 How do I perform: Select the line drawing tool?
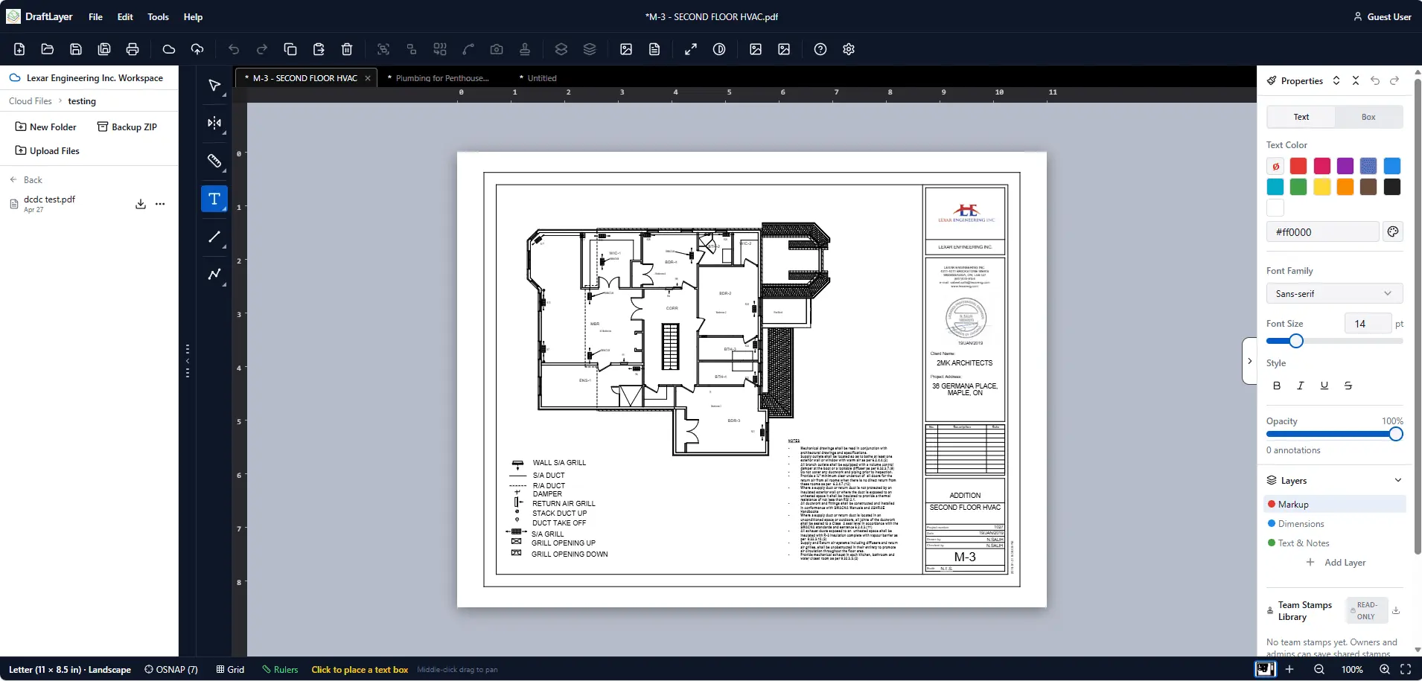tap(214, 237)
